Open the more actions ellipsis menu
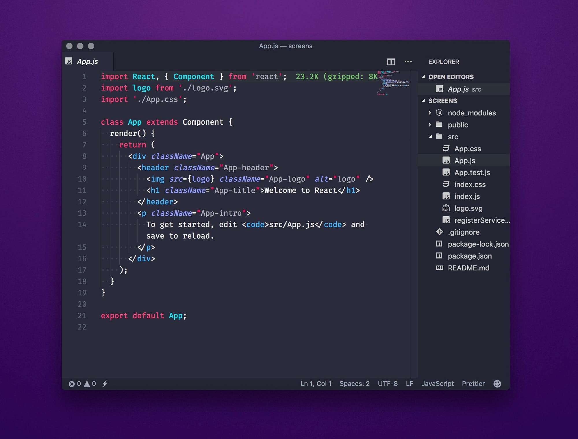 click(408, 62)
